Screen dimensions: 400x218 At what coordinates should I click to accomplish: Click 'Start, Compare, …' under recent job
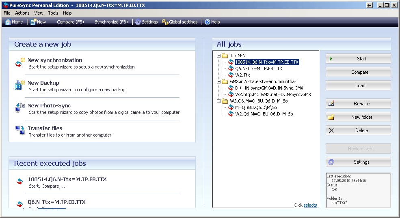tap(48, 186)
